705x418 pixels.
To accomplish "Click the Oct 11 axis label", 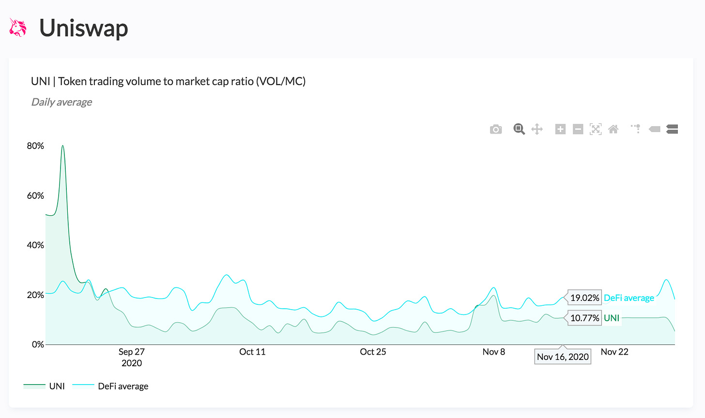I will point(252,352).
